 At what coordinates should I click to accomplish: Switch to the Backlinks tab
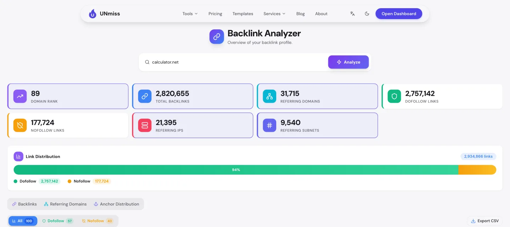pyautogui.click(x=24, y=204)
